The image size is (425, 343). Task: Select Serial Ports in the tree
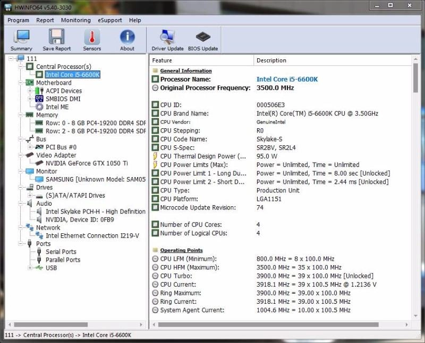61,252
